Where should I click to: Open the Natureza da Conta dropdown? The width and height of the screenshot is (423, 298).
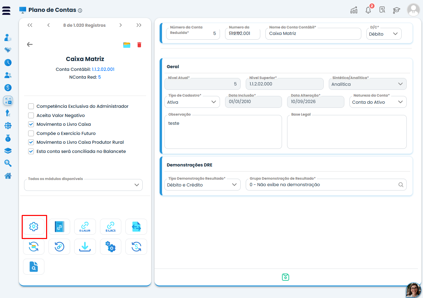pos(378,102)
